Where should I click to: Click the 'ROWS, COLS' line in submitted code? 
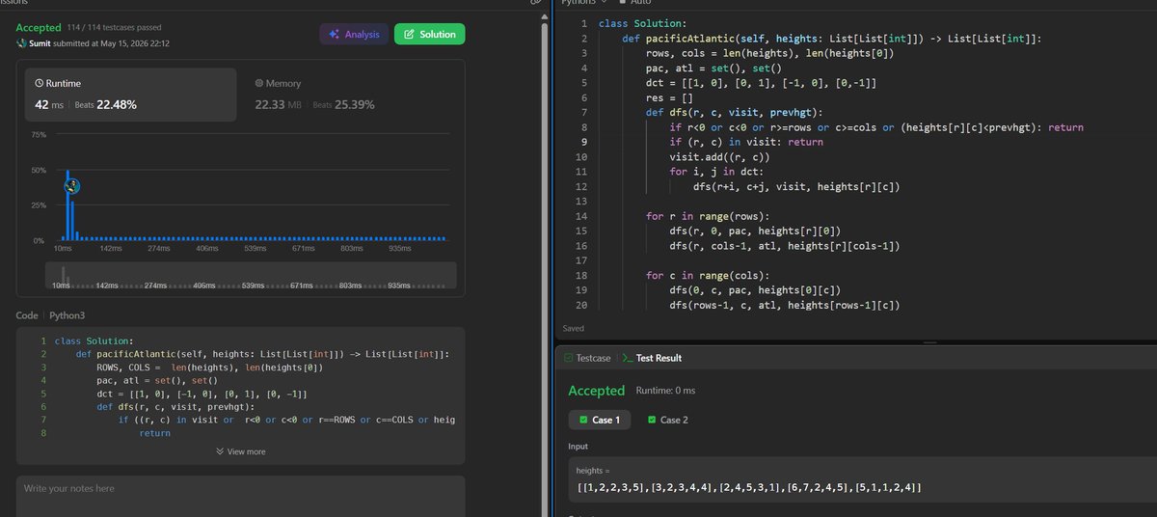point(210,367)
